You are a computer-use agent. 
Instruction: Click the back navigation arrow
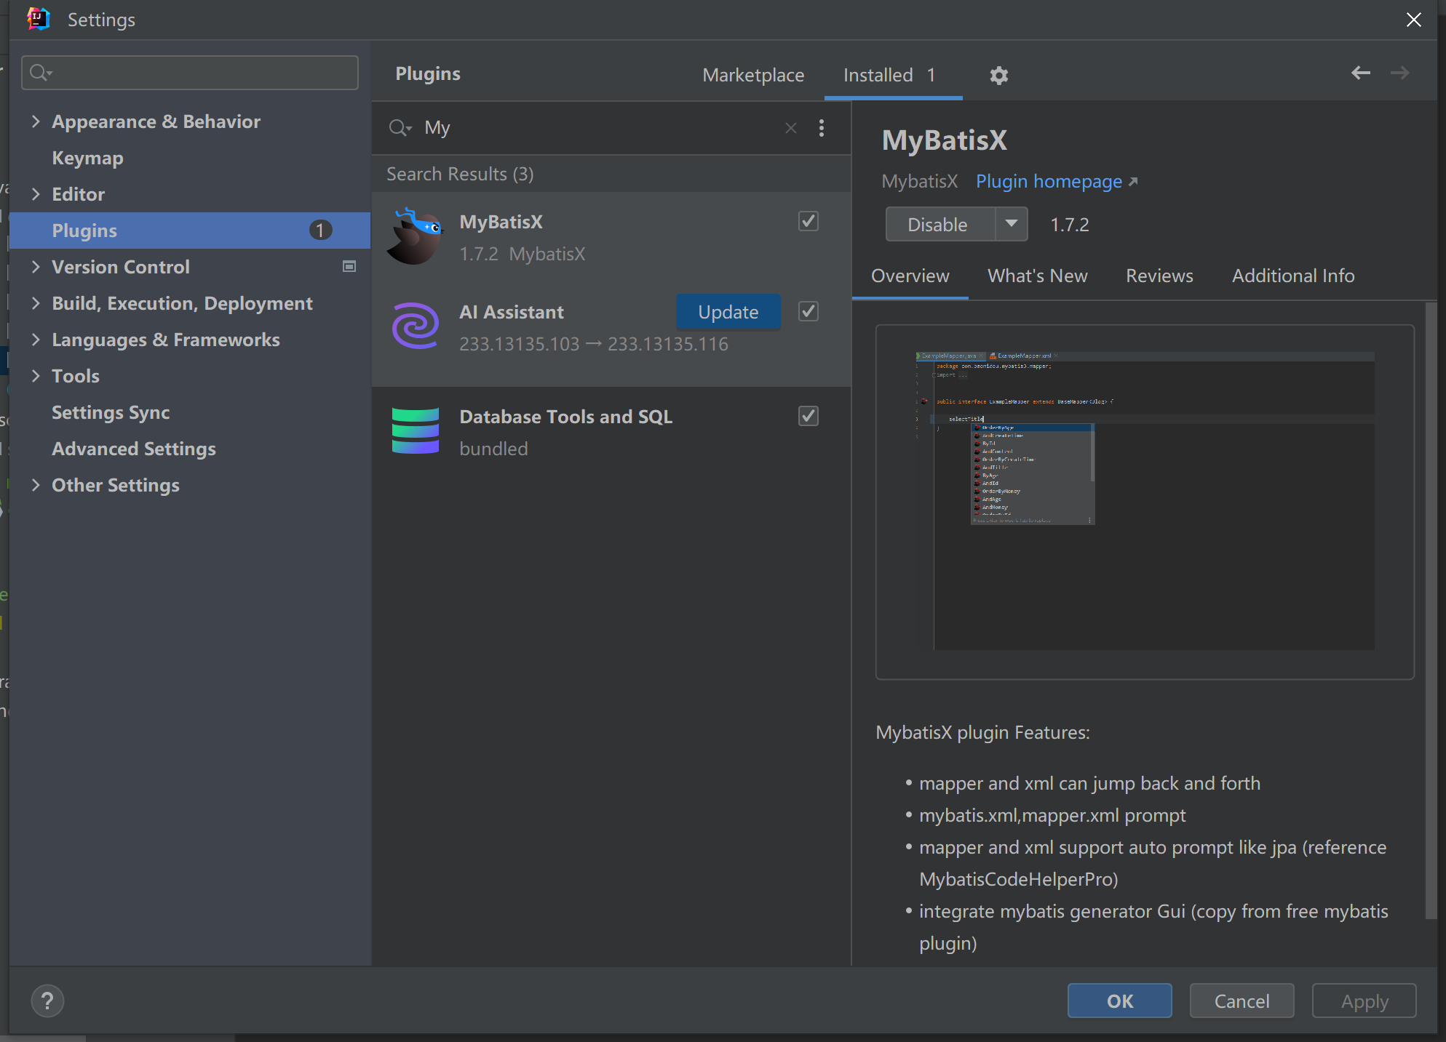pyautogui.click(x=1360, y=73)
